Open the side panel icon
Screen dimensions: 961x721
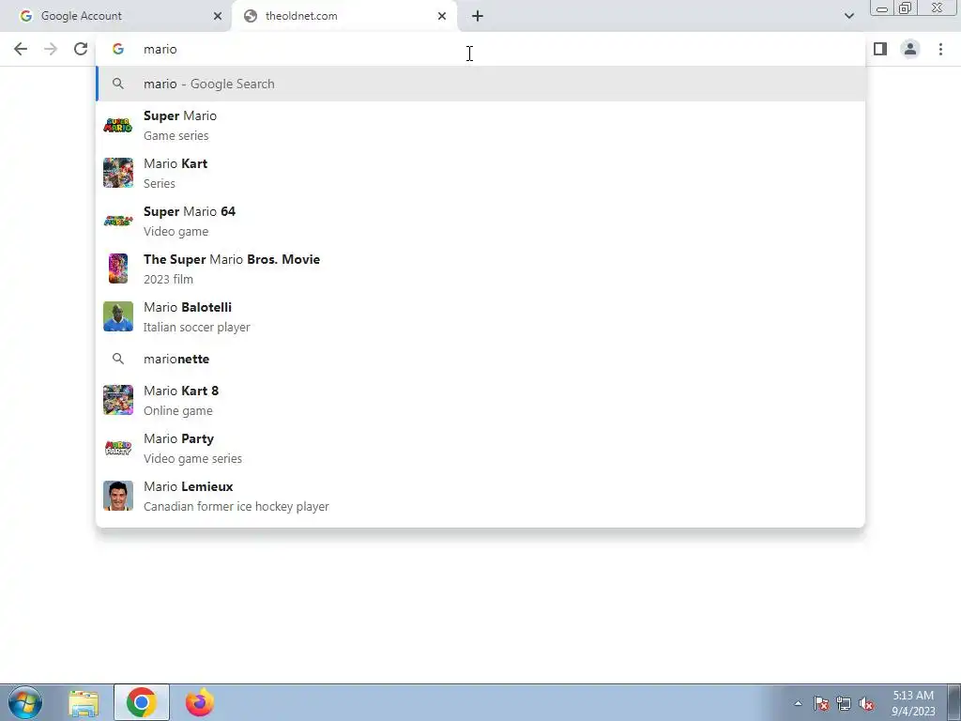(x=880, y=49)
